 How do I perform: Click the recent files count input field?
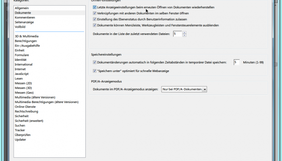coord(178,34)
